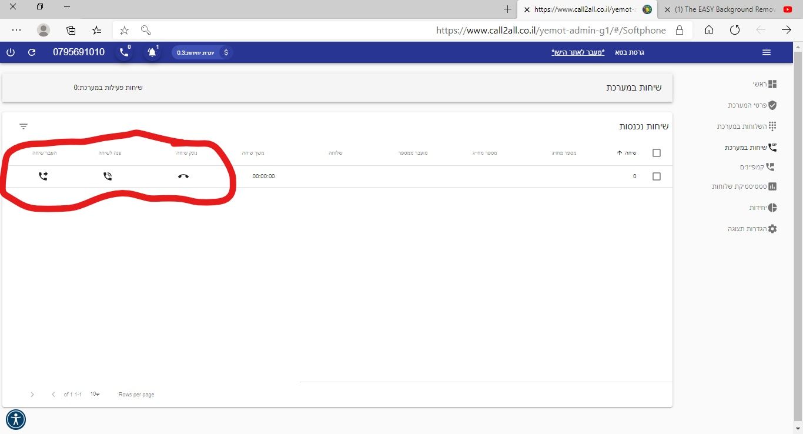The image size is (803, 434).
Task: Open הגדרות תצוגה in the sidebar
Action: (x=752, y=229)
